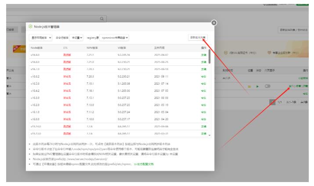Click the scrollbar down arrow below the version list
314x186 pixels.
209,136
